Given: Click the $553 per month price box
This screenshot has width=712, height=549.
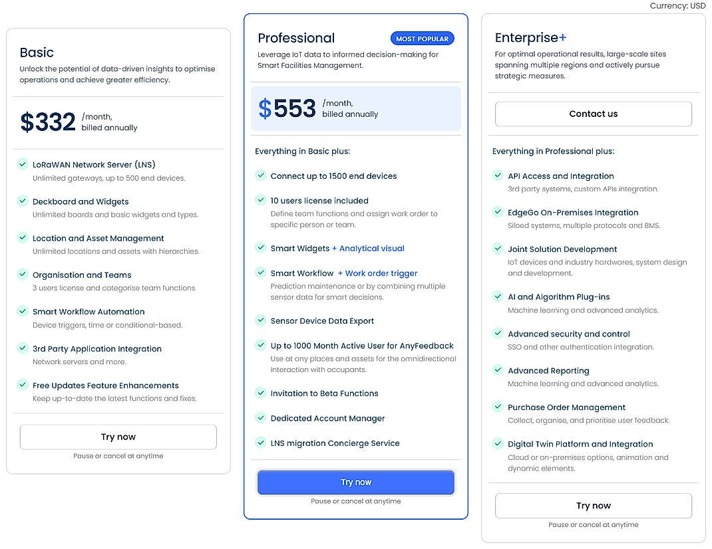Looking at the screenshot, I should [x=356, y=110].
